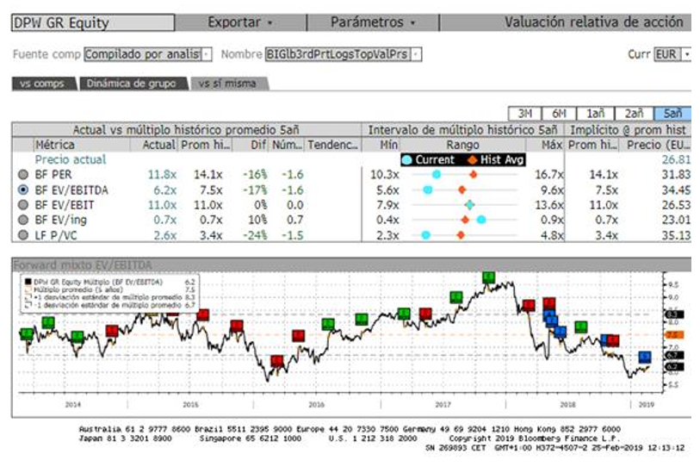Select the LF P/VC radio button

click(x=23, y=235)
